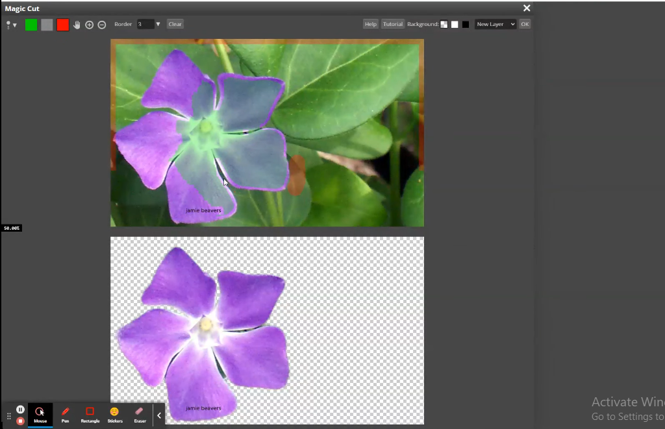Open the New Layer dropdown
665x429 pixels.
tap(495, 24)
